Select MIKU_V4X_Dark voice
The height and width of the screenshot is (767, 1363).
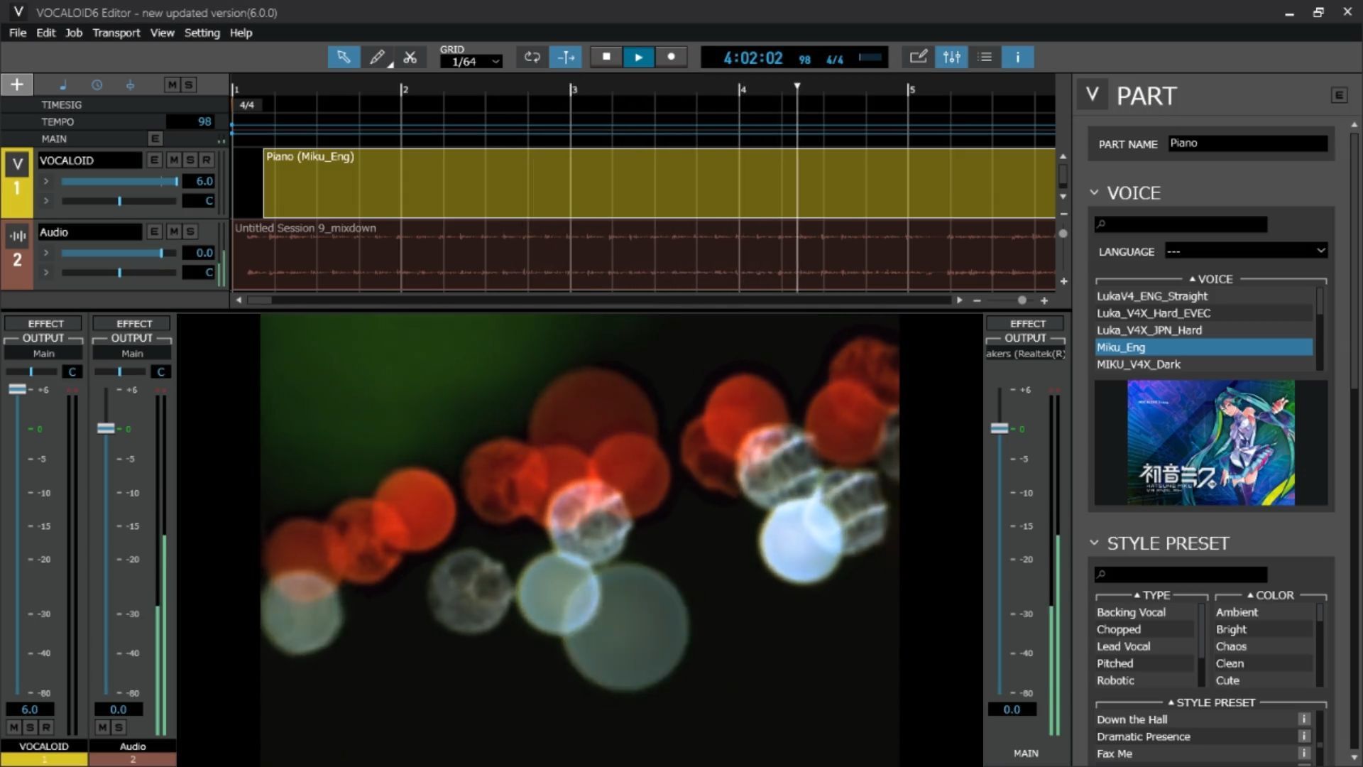1138,364
